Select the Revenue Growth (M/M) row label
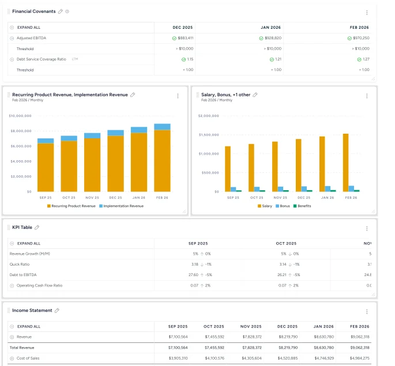395x366 pixels. point(30,254)
